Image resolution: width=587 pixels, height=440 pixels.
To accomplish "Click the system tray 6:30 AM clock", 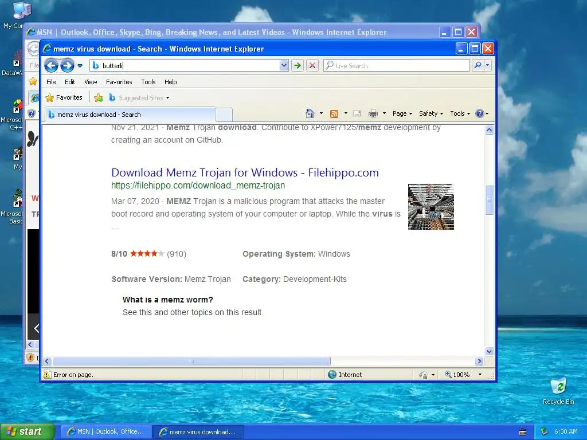I will coord(566,431).
